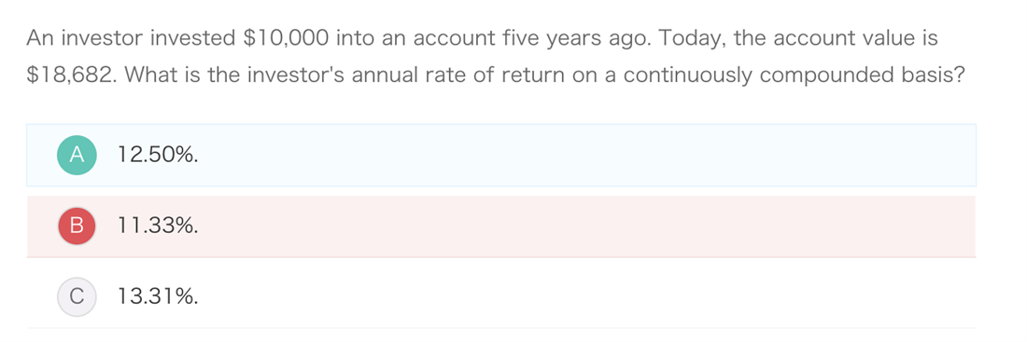Screen dimensions: 1027x342
Task: Click the question's second line of text
Action: click(x=496, y=76)
